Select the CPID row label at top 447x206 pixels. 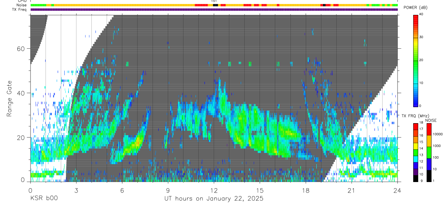[22, 1]
